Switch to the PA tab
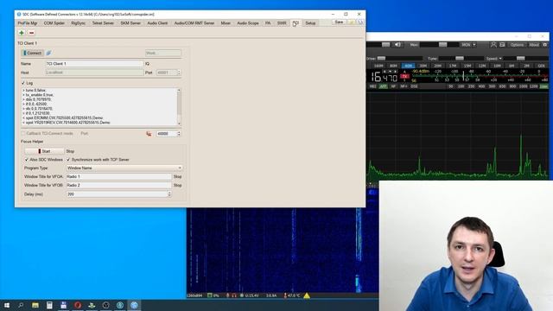Image resolution: width=553 pixels, height=311 pixels. [x=268, y=23]
